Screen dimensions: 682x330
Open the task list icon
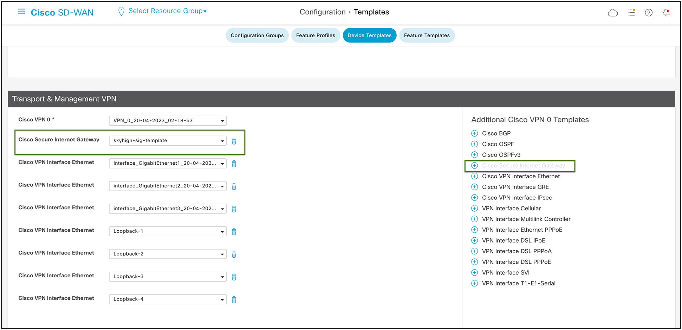[631, 13]
